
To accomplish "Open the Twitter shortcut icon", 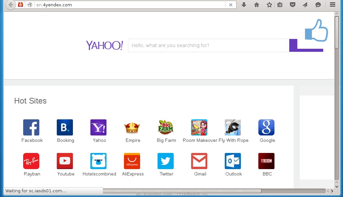I will click(x=166, y=161).
